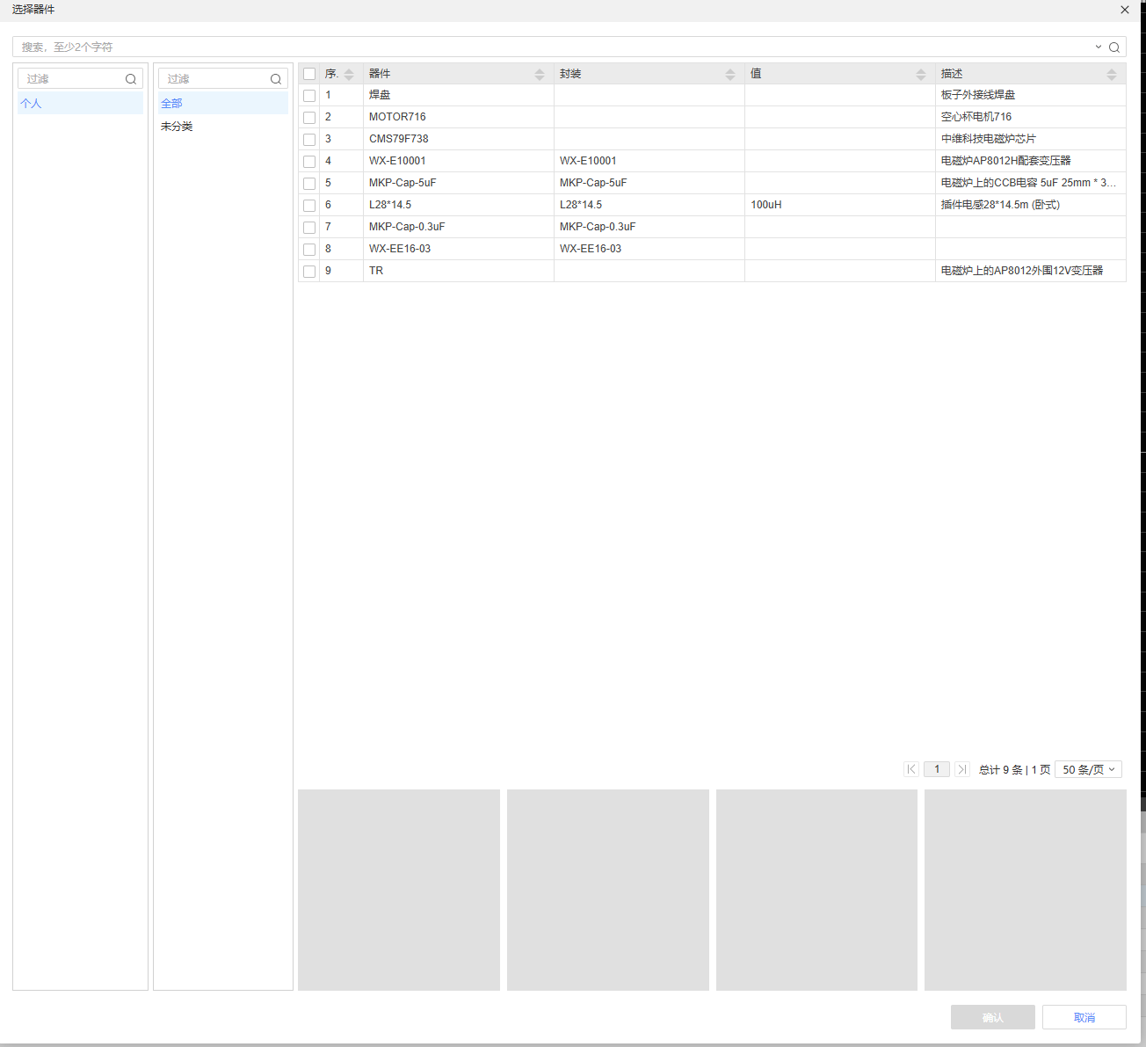The width and height of the screenshot is (1146, 1047).
Task: Click third gray preview thumbnail
Action: [x=816, y=890]
